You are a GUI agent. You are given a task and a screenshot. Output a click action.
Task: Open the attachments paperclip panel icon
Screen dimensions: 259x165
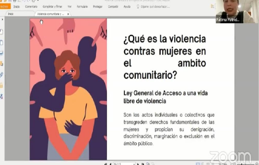point(2,74)
